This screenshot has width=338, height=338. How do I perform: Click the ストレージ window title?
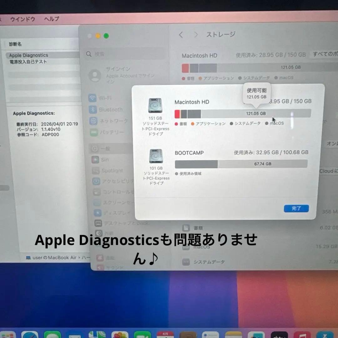pyautogui.click(x=221, y=34)
